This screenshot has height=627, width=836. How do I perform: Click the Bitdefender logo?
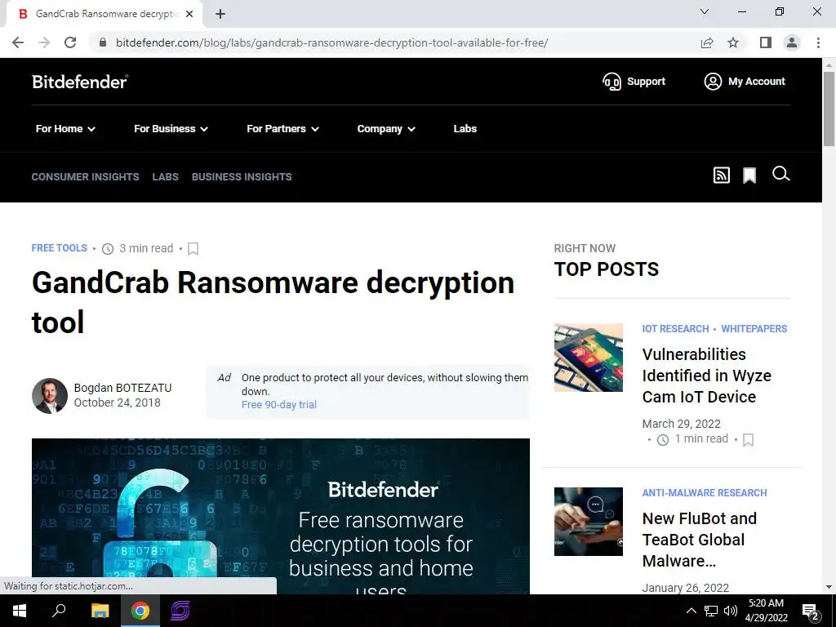click(x=80, y=82)
